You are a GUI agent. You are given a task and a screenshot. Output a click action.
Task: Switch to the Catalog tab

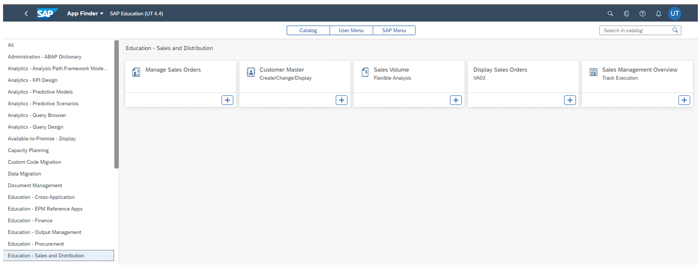coord(308,30)
